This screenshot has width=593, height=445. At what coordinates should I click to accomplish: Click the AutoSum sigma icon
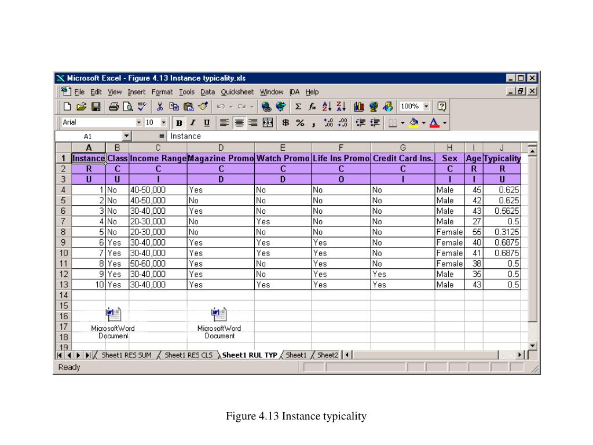[298, 107]
